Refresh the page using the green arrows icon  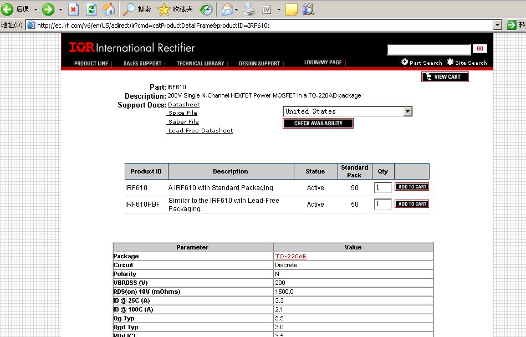point(91,9)
